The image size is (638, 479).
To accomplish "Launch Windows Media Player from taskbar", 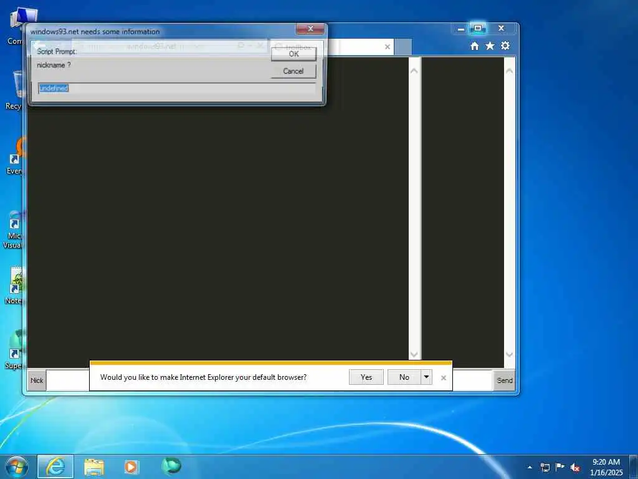I will 131,467.
